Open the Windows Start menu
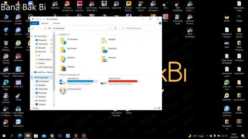Image resolution: width=248 pixels, height=139 pixels. tap(4, 136)
